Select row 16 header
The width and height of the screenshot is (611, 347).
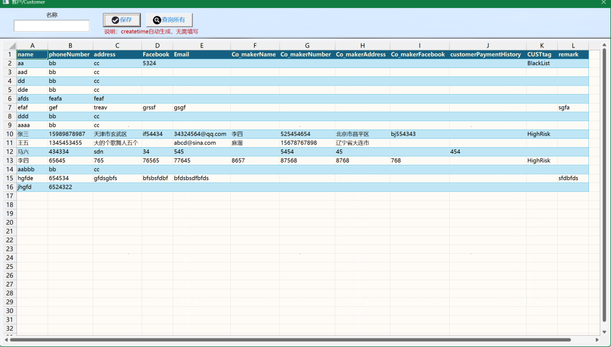point(10,187)
